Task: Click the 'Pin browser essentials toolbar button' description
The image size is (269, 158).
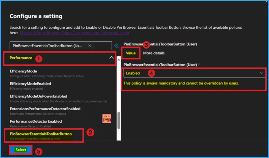Action: [35, 139]
